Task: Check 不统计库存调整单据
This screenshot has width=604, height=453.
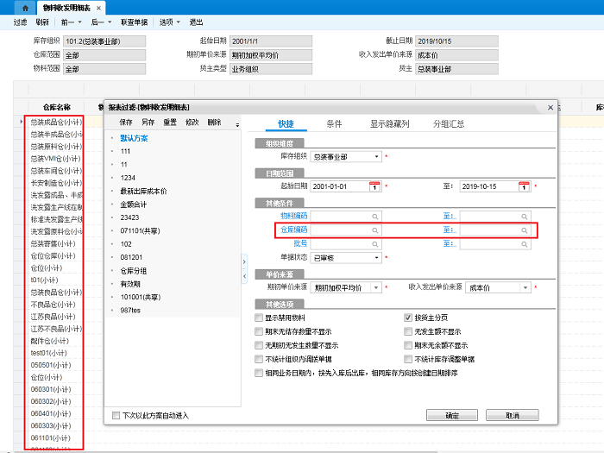Action: click(408, 359)
